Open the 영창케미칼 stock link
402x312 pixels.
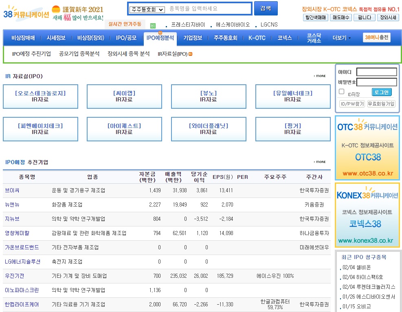coord(17,233)
